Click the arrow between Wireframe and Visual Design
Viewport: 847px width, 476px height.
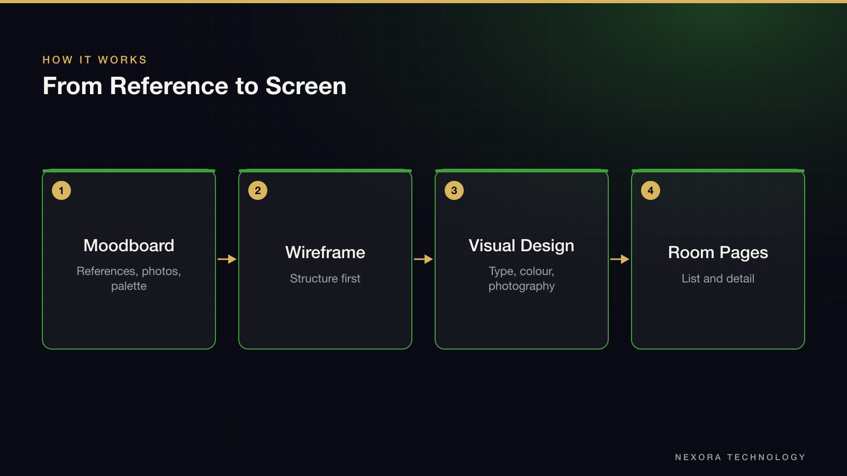coord(424,259)
